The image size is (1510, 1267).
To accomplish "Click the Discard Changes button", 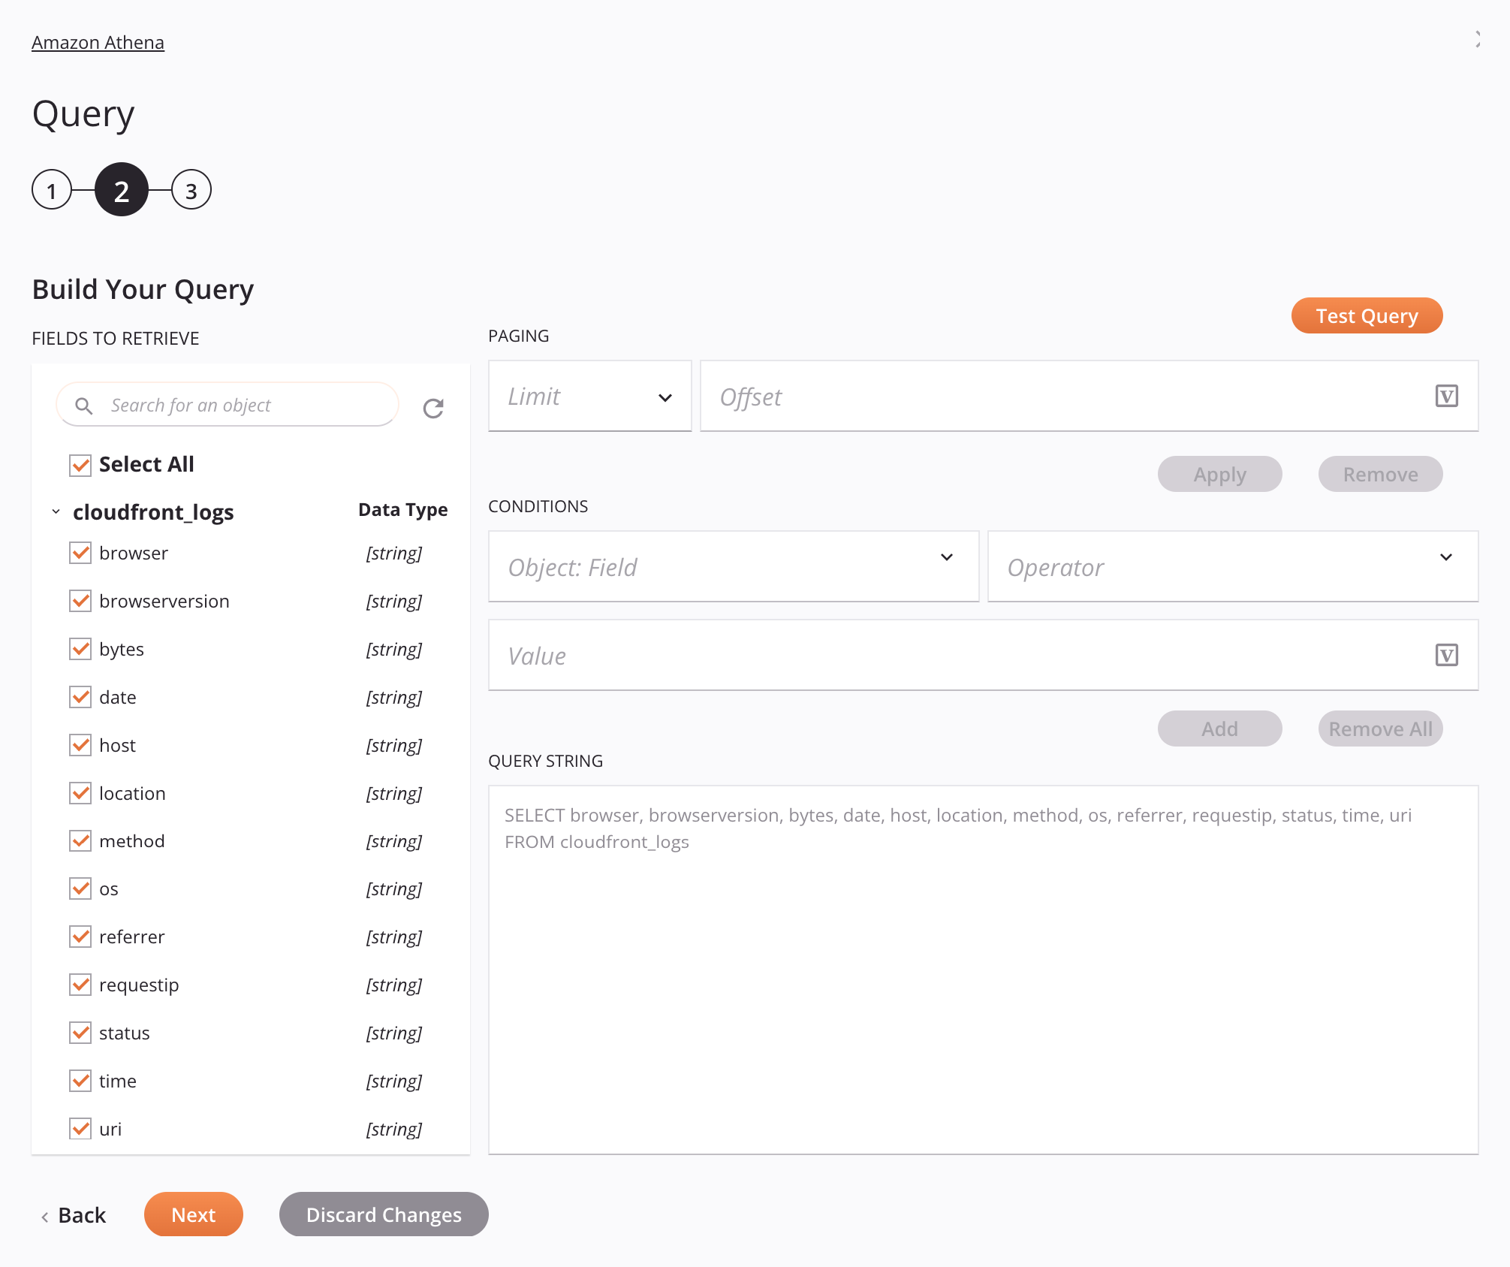I will coord(383,1214).
